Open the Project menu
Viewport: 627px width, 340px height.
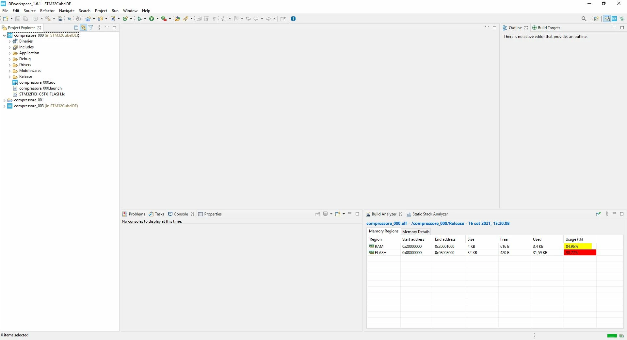101,11
